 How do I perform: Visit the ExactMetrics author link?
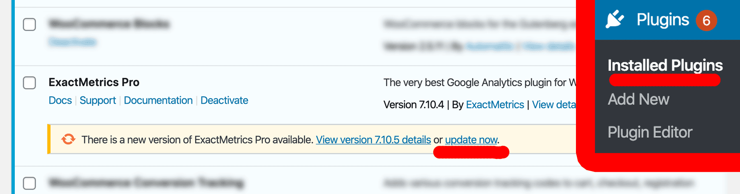click(495, 105)
